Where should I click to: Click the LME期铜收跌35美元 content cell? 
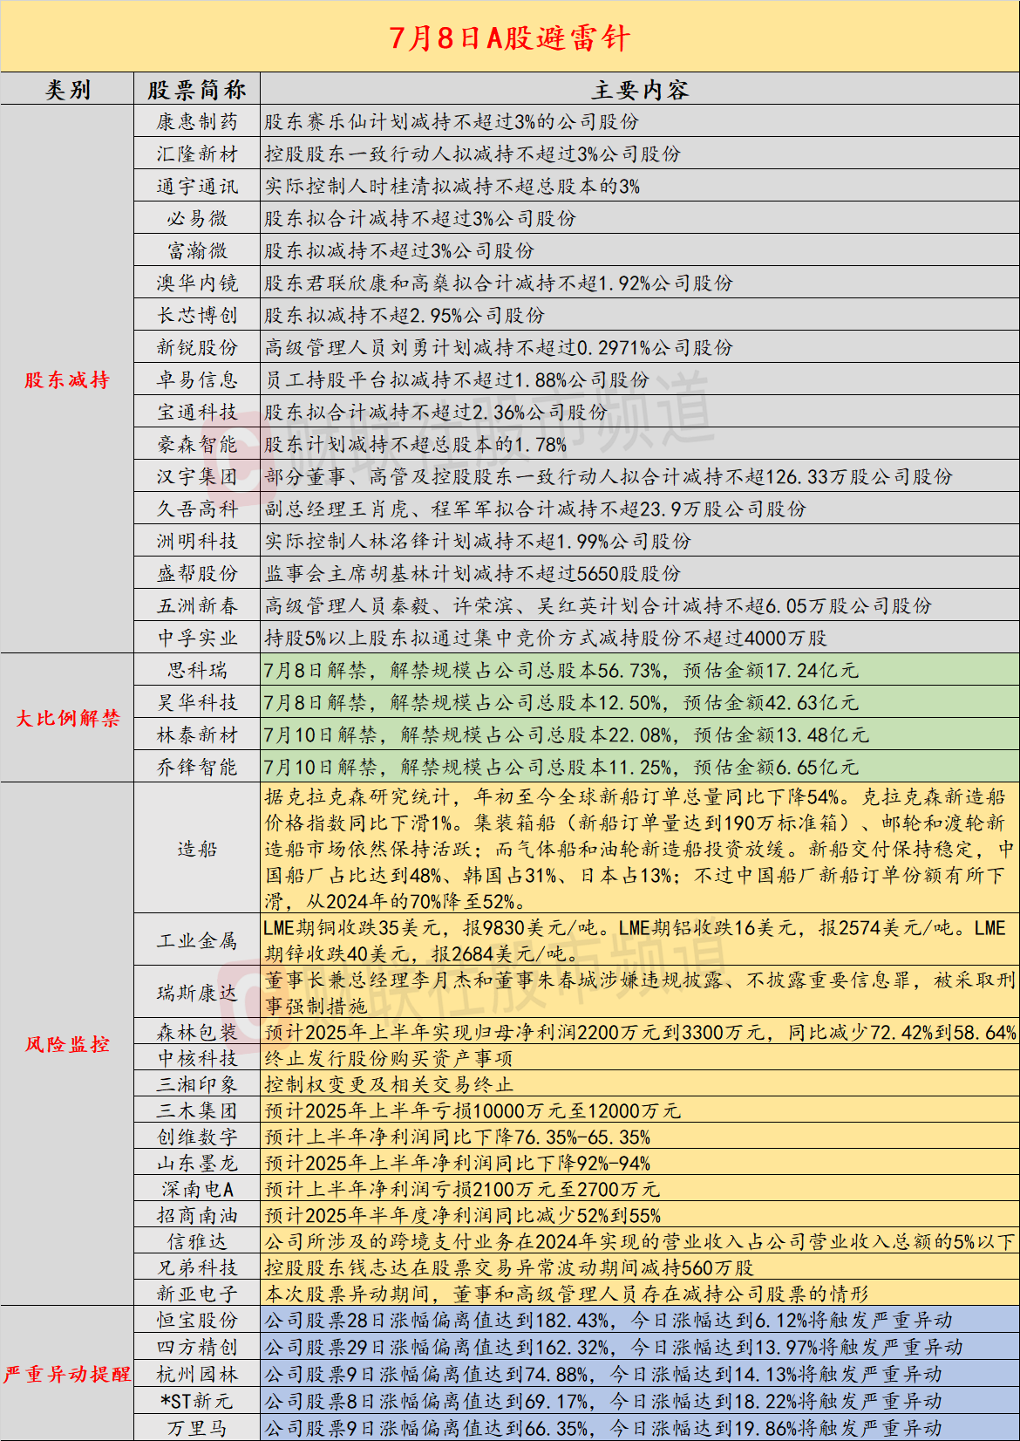click(640, 940)
